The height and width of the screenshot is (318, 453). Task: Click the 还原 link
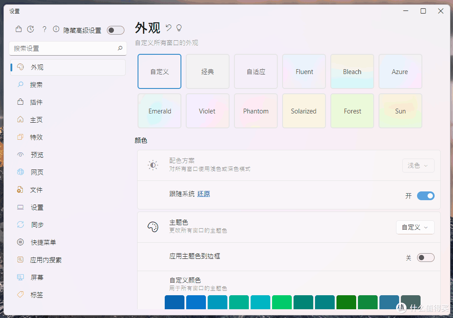tap(204, 194)
